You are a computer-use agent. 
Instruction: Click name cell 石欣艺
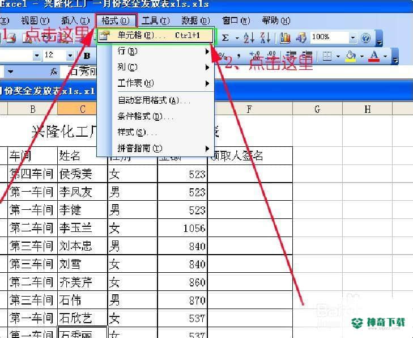(83, 318)
